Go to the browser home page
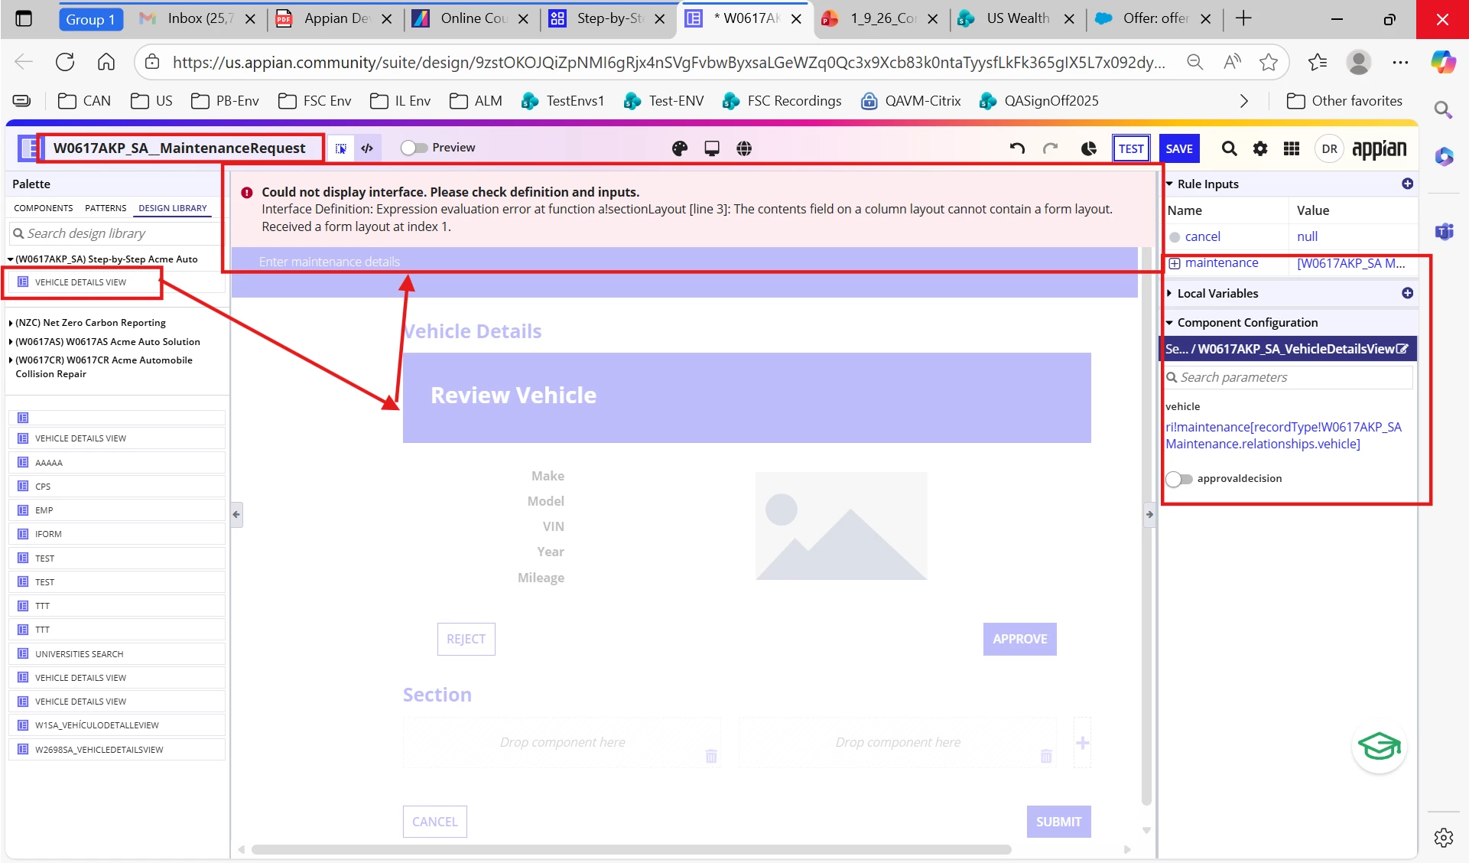This screenshot has height=863, width=1469. click(106, 62)
